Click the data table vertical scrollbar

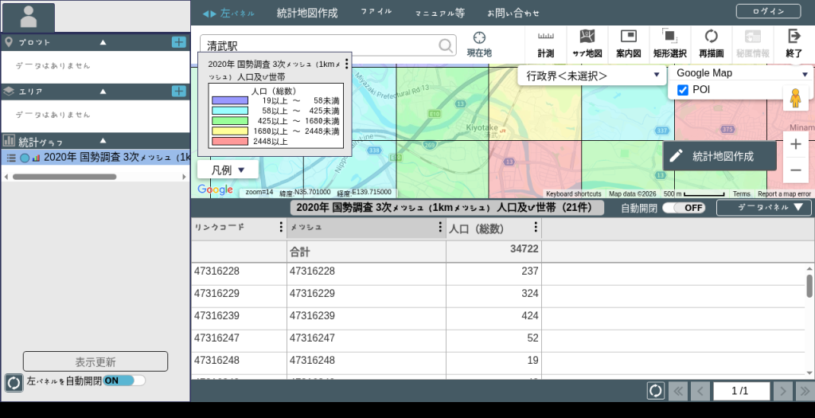point(809,286)
